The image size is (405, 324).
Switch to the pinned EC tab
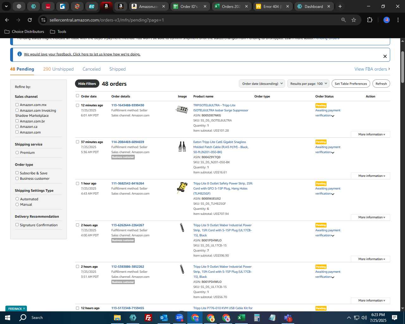tap(91, 6)
